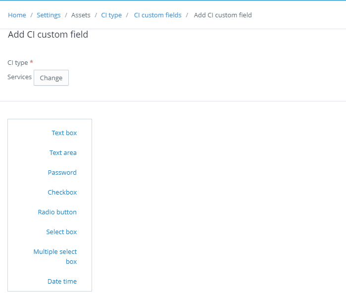The image size is (346, 294).
Task: Click the Services CI type value
Action: click(20, 77)
